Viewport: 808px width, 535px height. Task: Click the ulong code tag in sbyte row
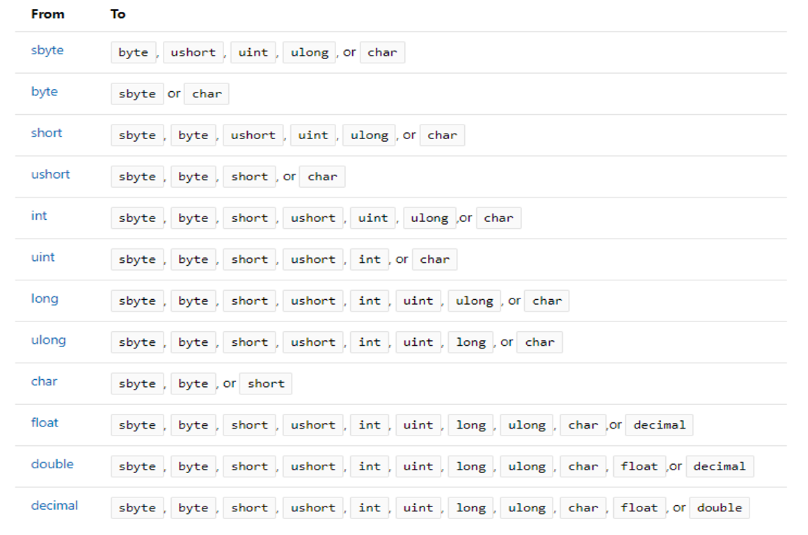(310, 53)
